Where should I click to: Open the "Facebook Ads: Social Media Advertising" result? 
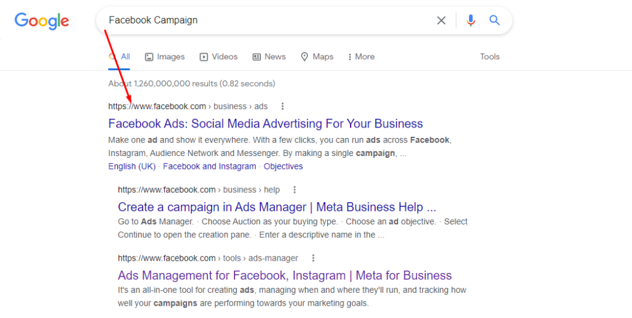tap(265, 123)
